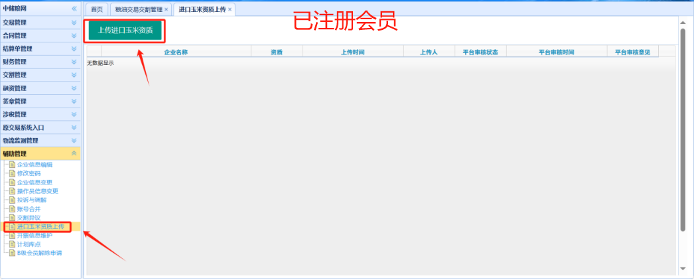Click the document icon beside 账号合并
Image resolution: width=694 pixels, height=280 pixels.
point(12,209)
